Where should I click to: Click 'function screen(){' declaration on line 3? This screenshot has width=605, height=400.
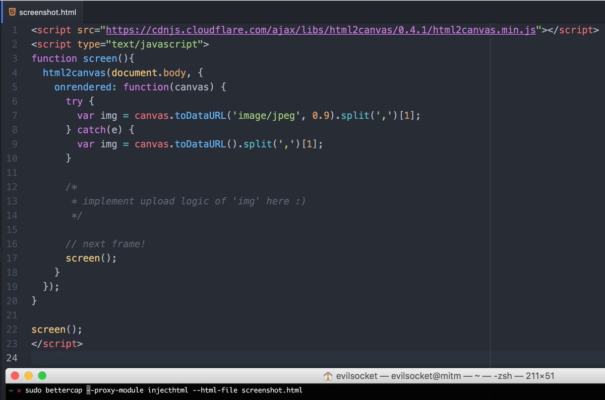coord(83,58)
